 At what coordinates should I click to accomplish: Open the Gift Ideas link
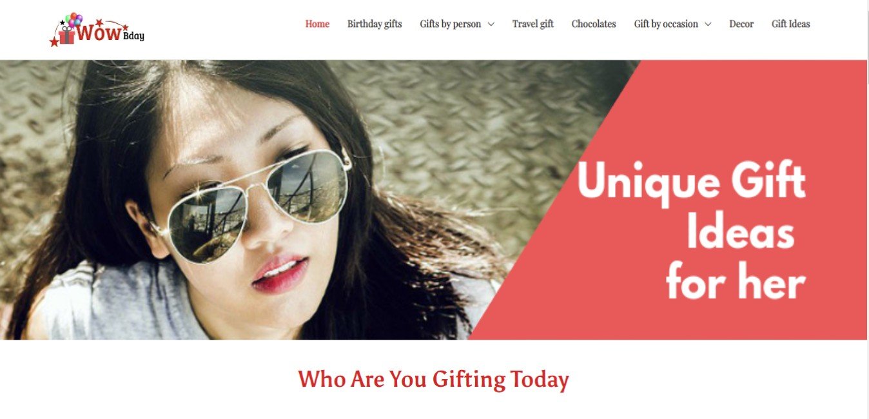click(x=791, y=24)
